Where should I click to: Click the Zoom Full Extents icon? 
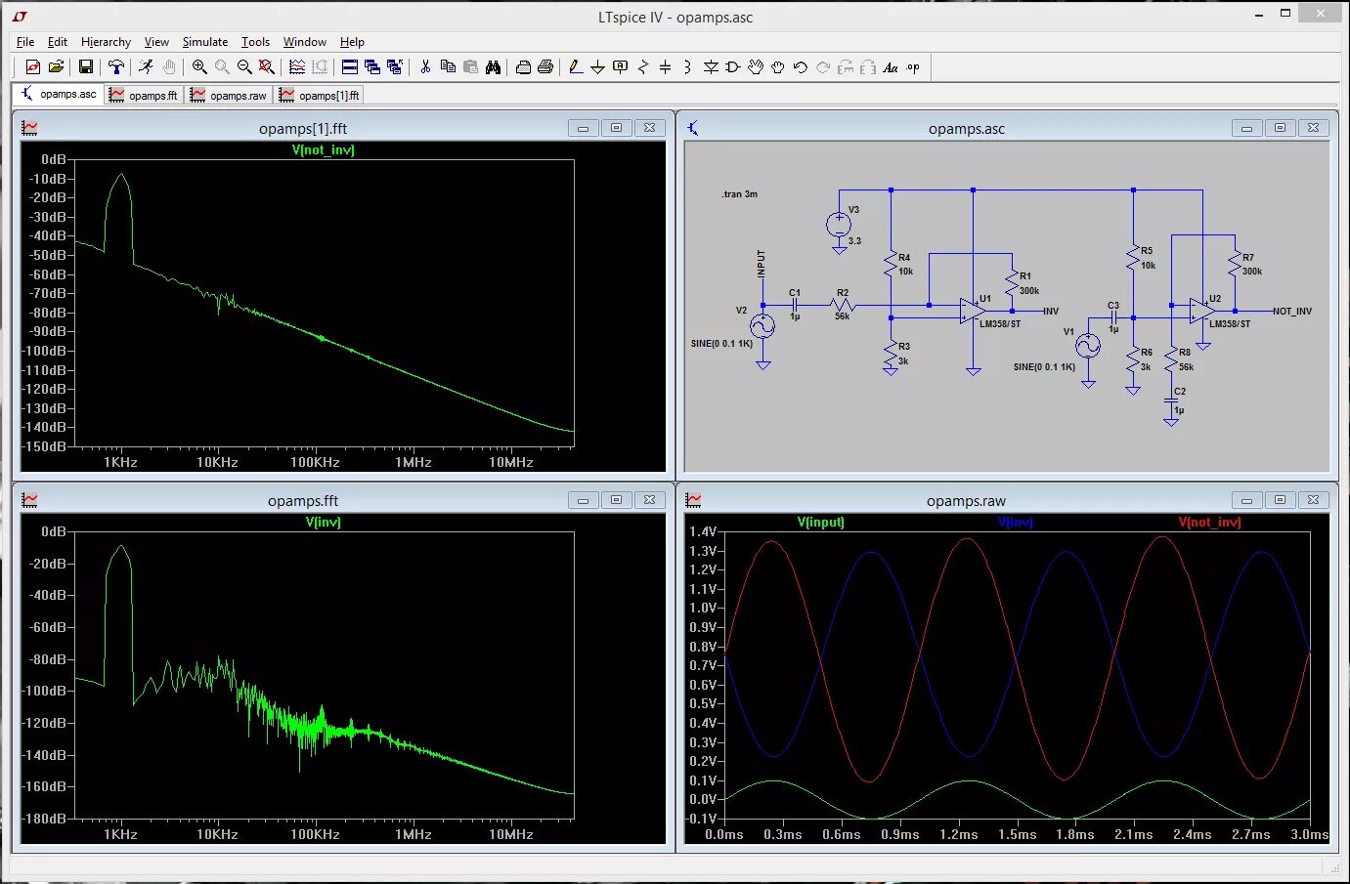tap(266, 67)
